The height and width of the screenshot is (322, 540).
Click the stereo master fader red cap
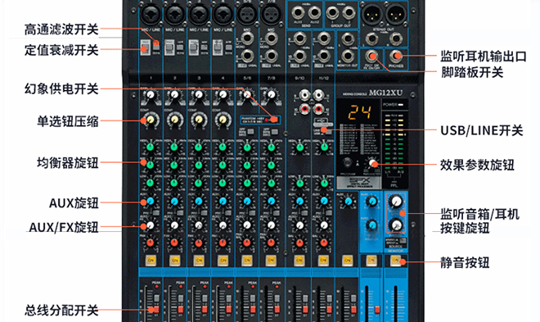pos(377,309)
